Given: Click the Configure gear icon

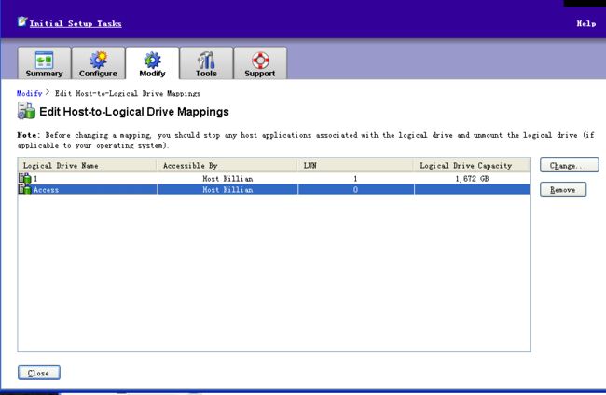Looking at the screenshot, I should pos(99,60).
